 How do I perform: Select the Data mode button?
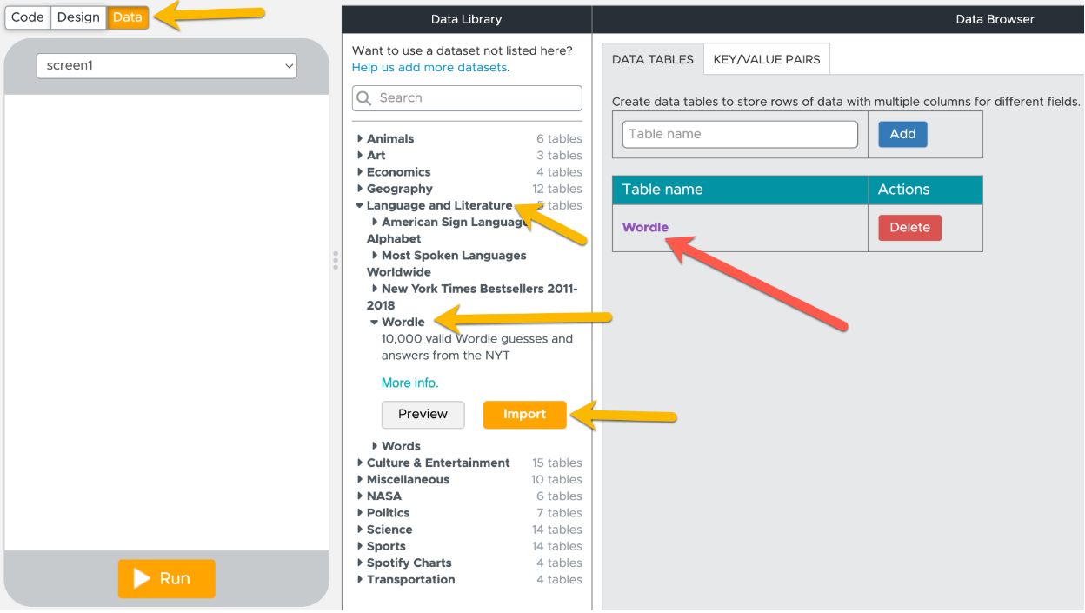coord(128,17)
